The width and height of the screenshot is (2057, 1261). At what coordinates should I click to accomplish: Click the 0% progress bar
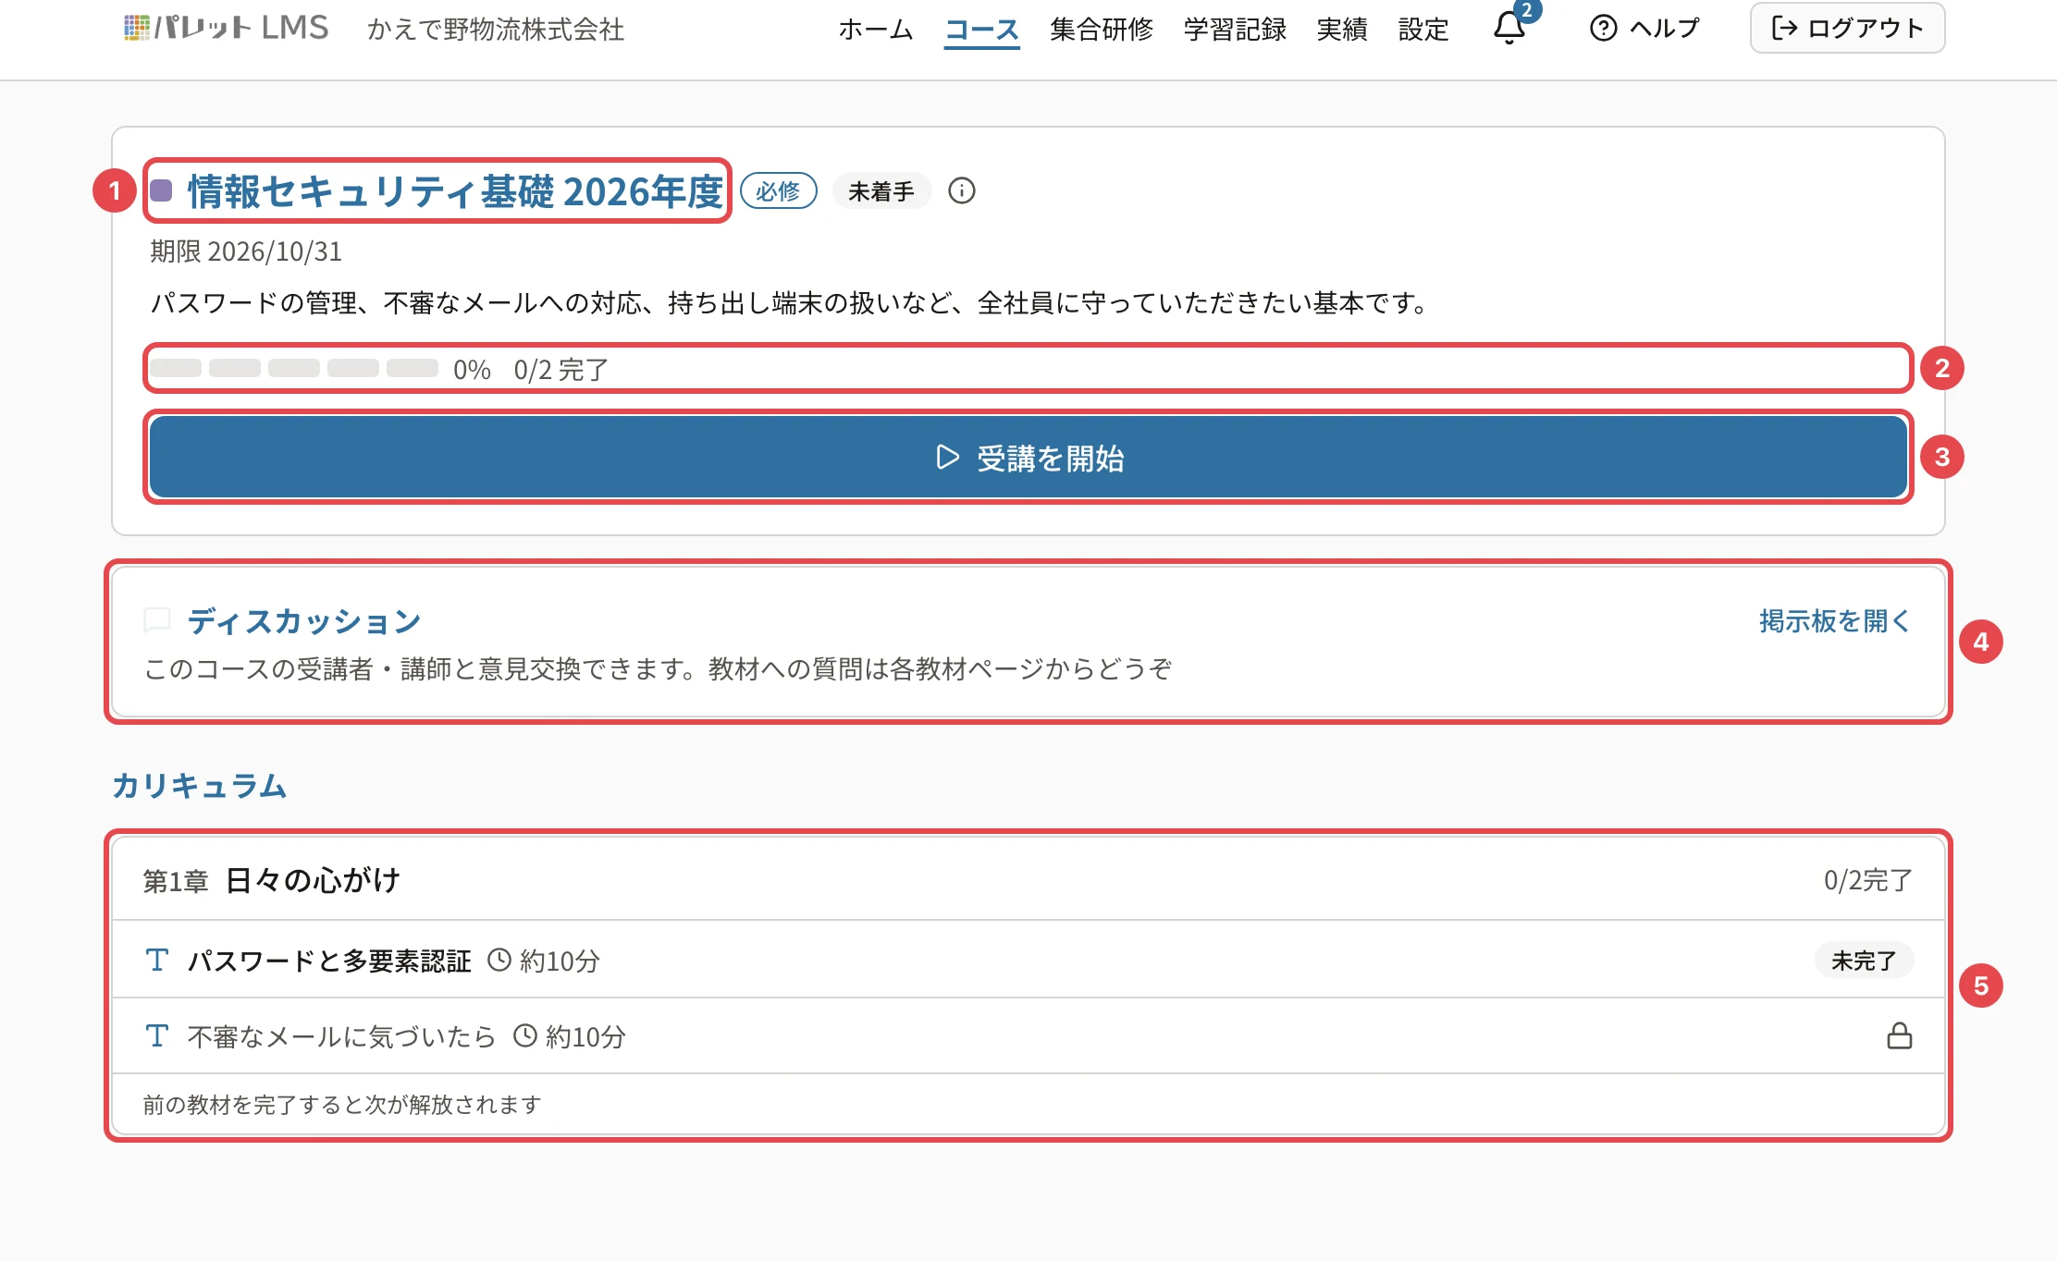(x=294, y=368)
